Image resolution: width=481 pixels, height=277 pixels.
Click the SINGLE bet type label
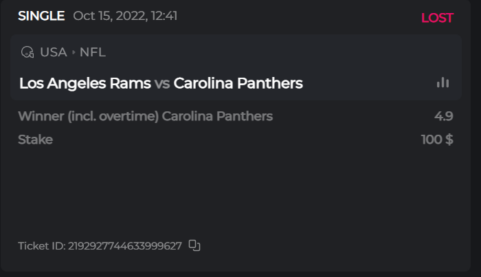tap(41, 16)
